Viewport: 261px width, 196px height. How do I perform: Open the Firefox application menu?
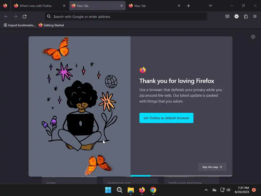coord(255,16)
